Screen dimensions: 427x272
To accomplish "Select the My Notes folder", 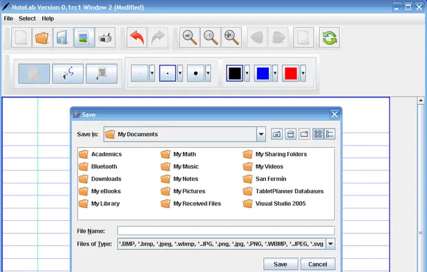I will pyautogui.click(x=179, y=179).
